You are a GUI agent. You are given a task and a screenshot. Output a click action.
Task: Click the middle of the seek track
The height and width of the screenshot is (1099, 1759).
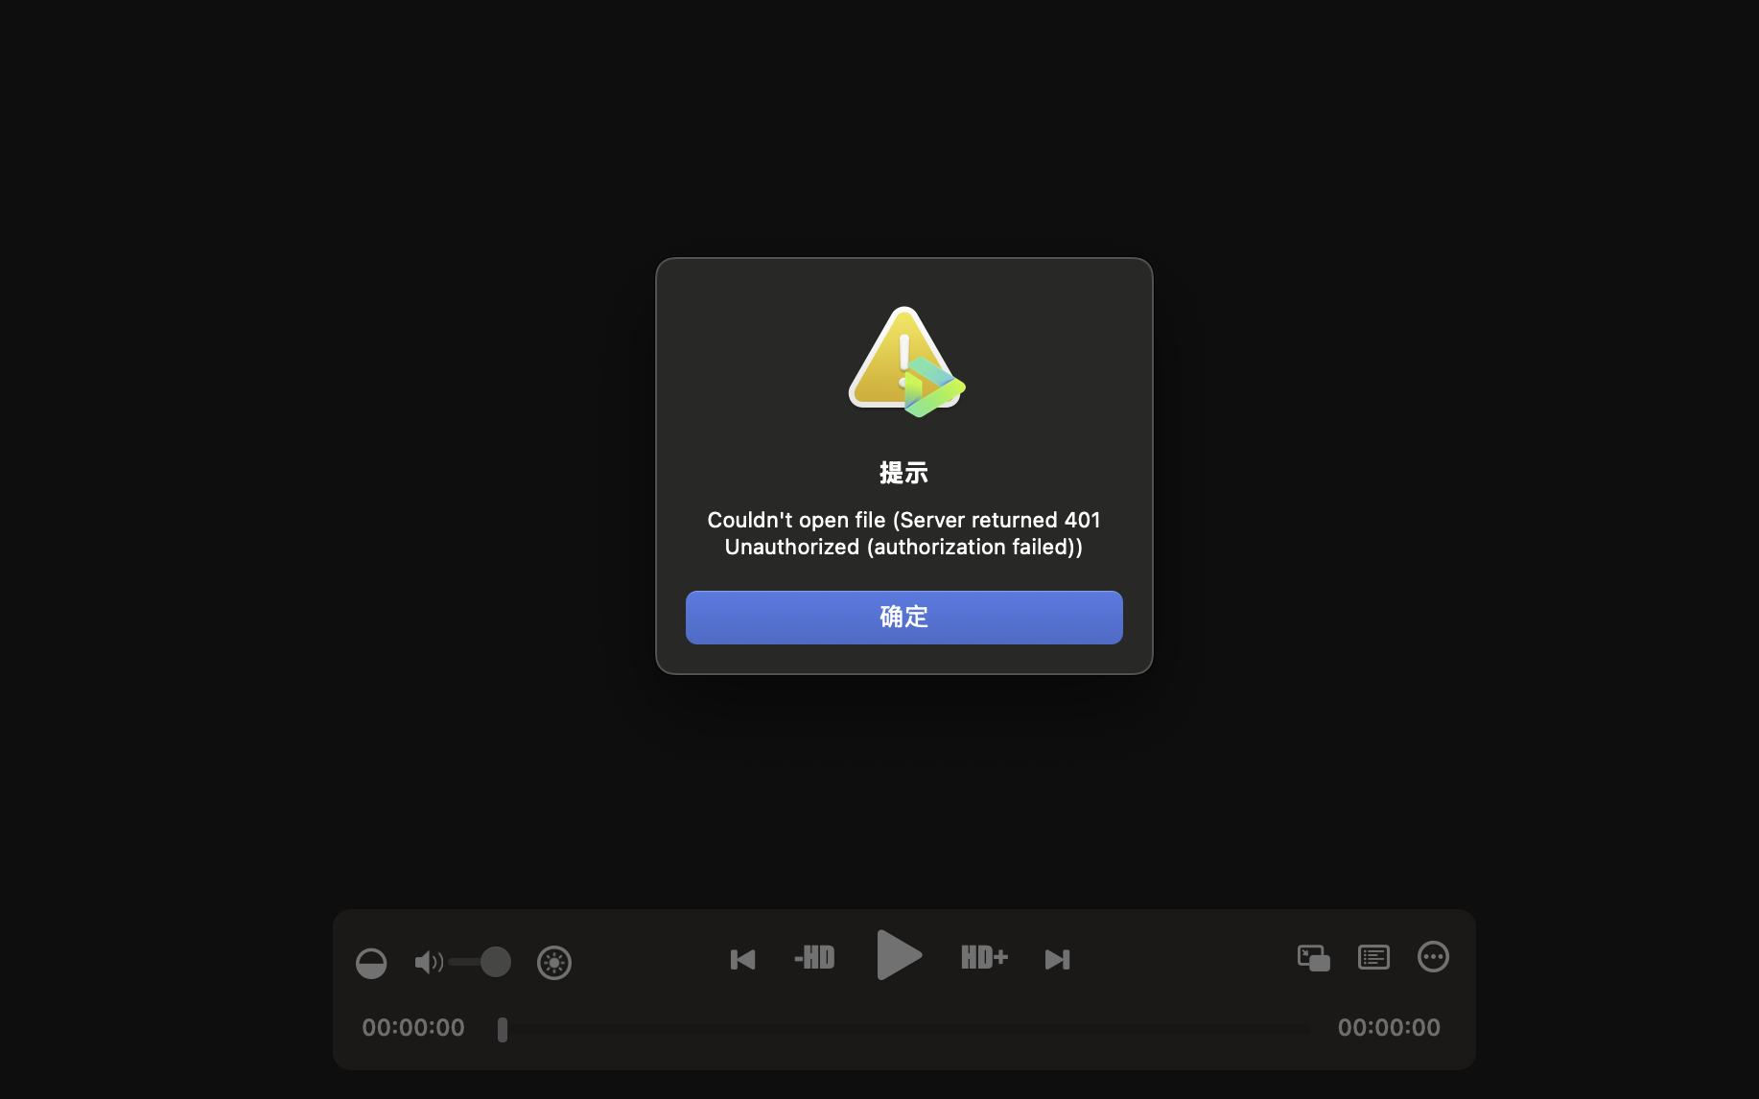[x=905, y=1028]
